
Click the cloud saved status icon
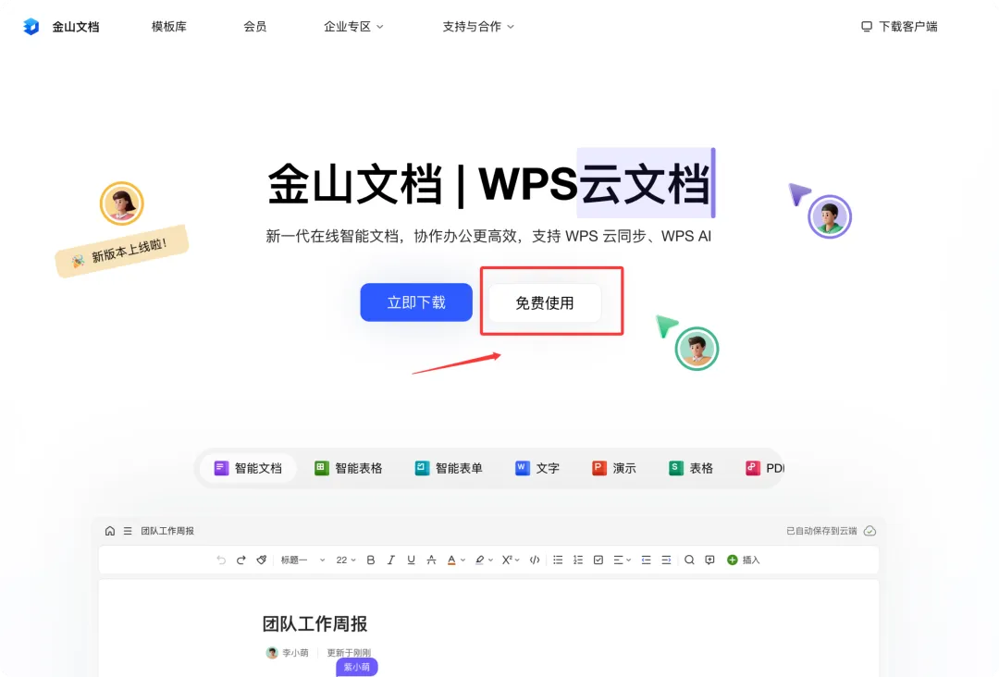869,531
